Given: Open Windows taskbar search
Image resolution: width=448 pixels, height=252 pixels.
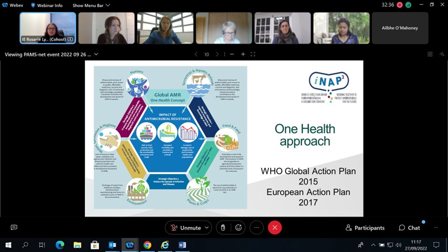Looking at the screenshot, I should (25, 245).
